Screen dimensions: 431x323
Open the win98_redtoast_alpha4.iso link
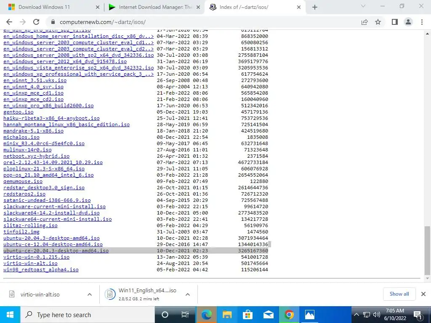click(41, 270)
